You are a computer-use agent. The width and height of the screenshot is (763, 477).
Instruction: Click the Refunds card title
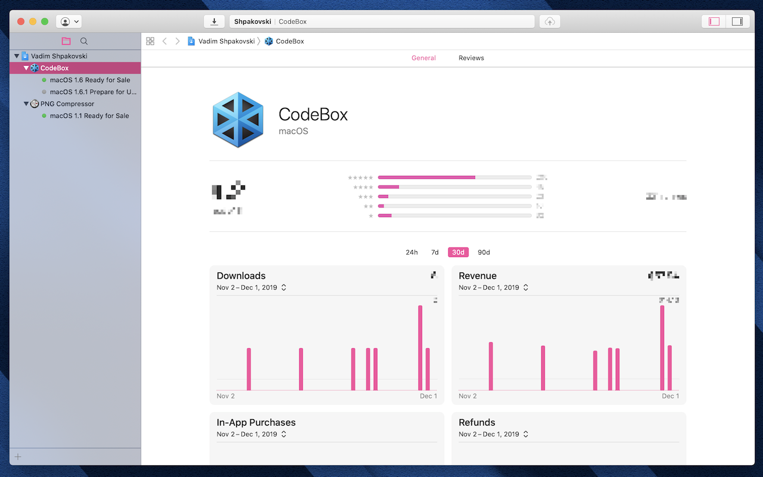[x=477, y=422]
